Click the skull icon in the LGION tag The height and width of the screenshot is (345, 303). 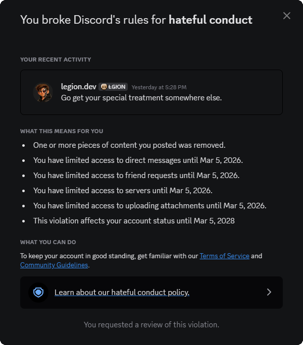104,87
